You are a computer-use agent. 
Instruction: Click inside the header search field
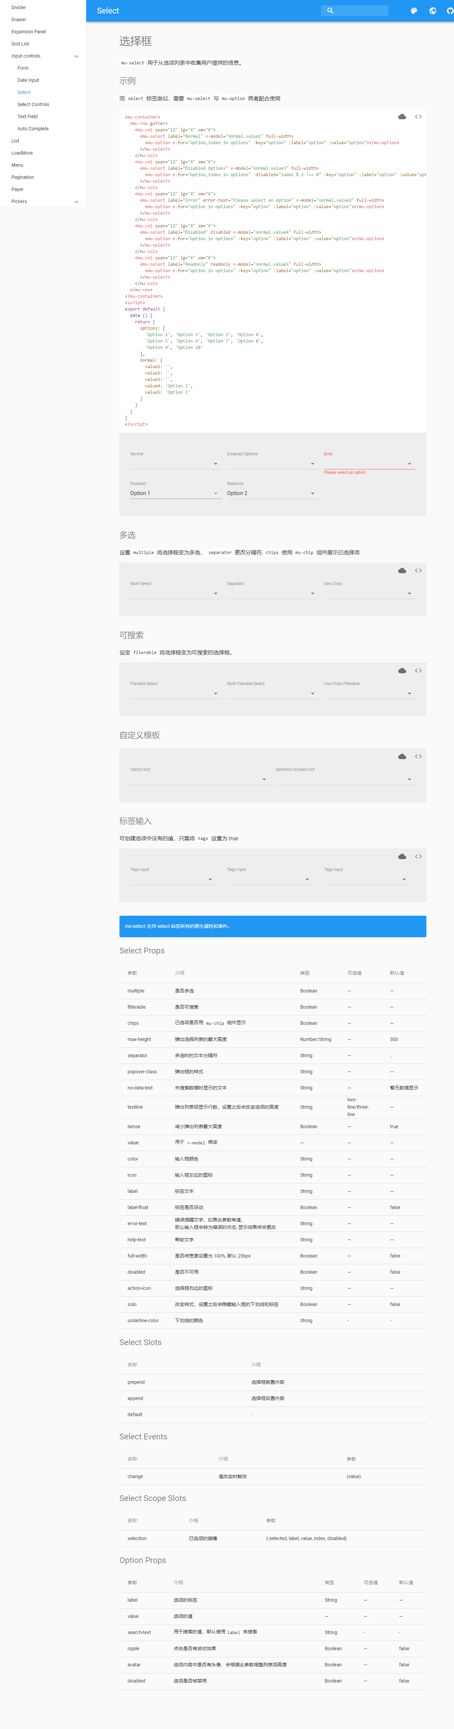[x=354, y=11]
